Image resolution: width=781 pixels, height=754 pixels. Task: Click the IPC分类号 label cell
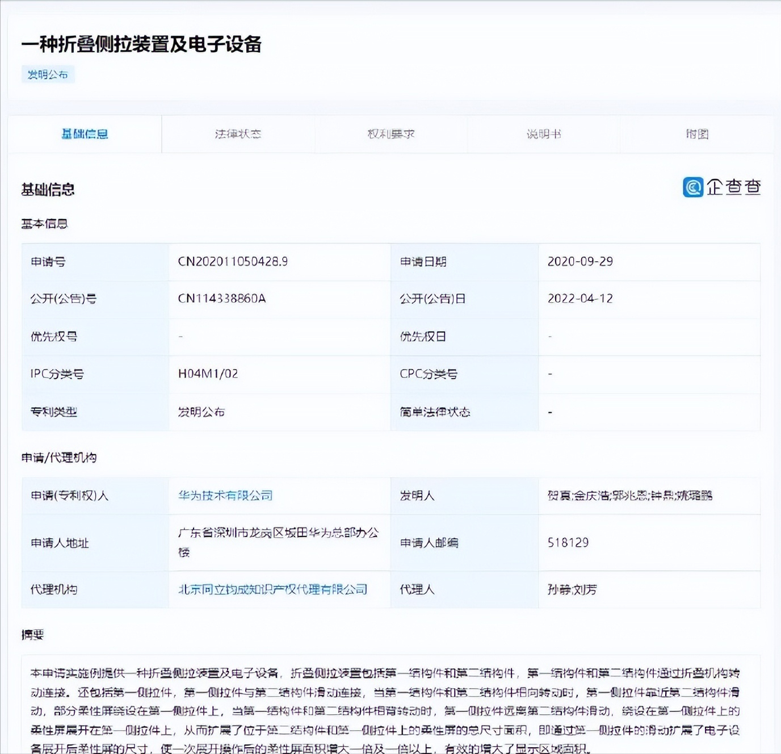point(95,374)
